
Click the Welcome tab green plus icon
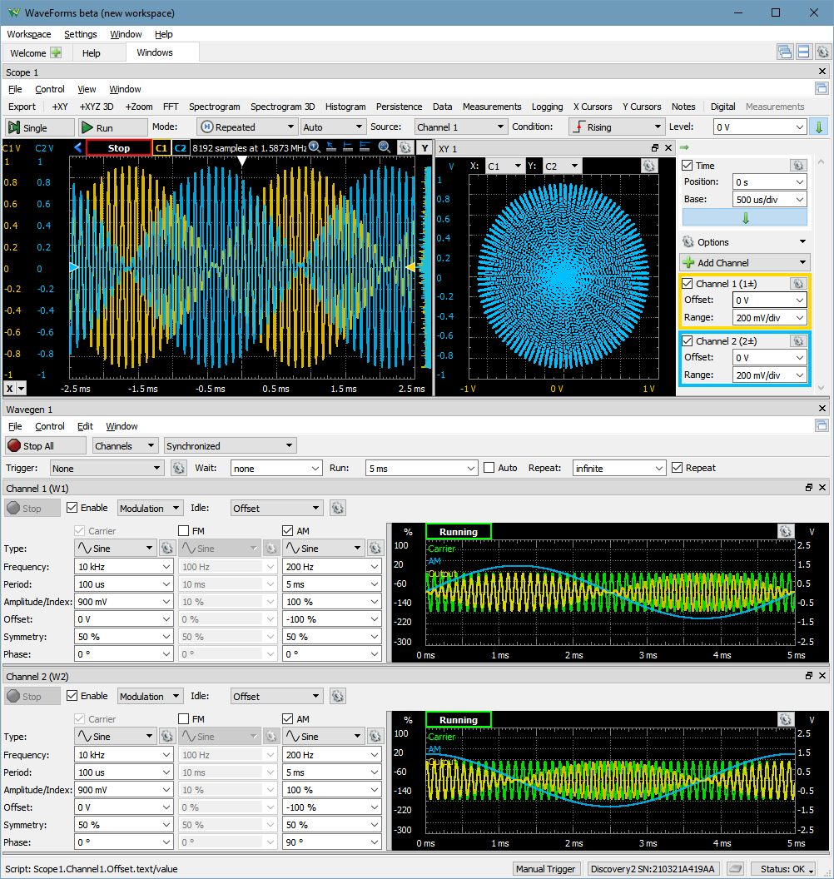tap(56, 52)
